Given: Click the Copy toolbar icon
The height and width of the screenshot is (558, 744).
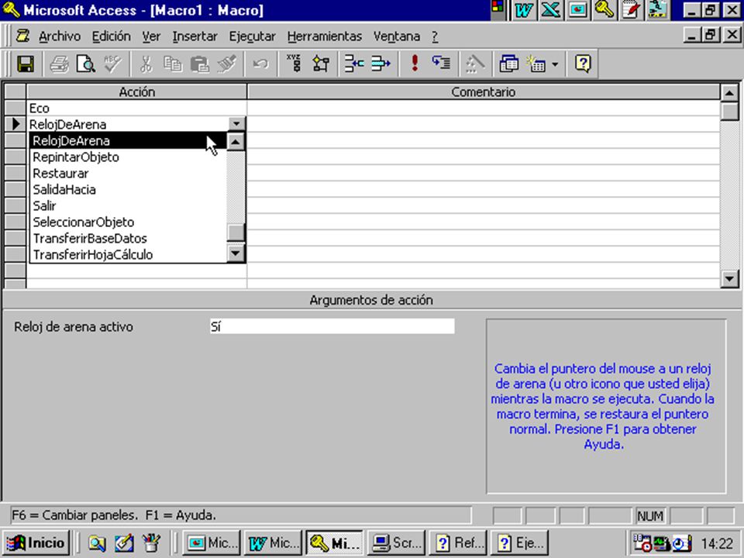Looking at the screenshot, I should tap(173, 64).
